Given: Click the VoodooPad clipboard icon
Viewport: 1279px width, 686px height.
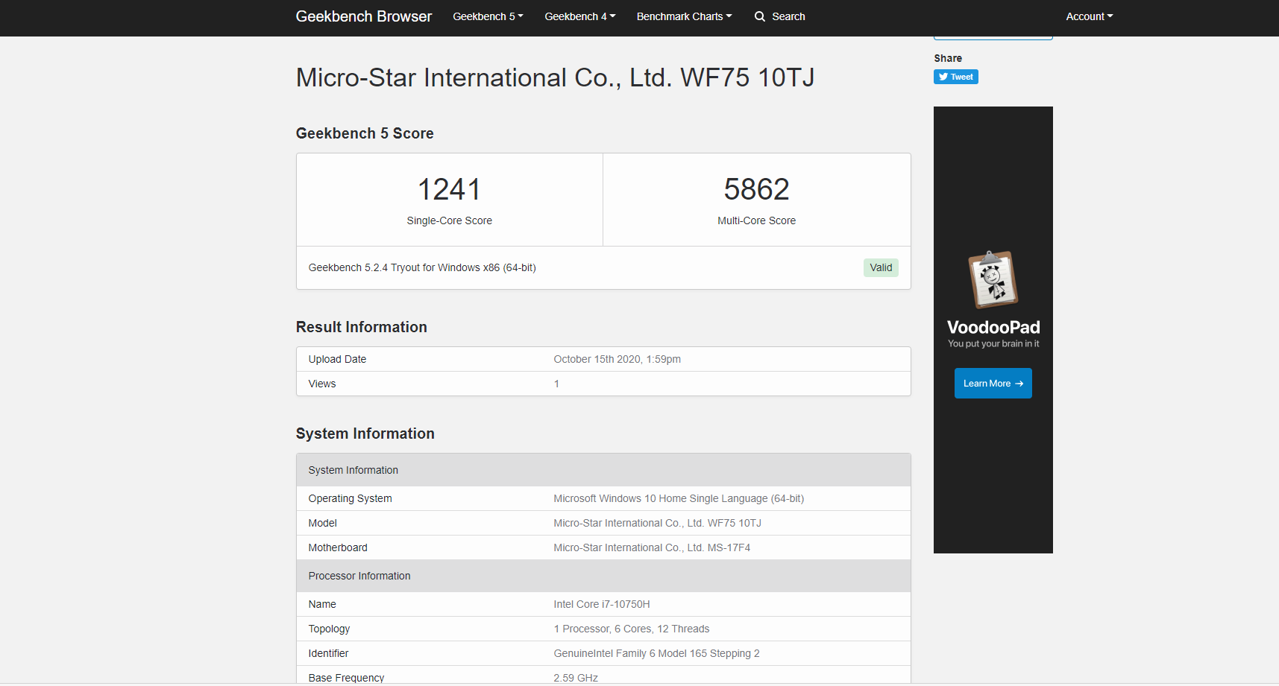Looking at the screenshot, I should pos(993,279).
